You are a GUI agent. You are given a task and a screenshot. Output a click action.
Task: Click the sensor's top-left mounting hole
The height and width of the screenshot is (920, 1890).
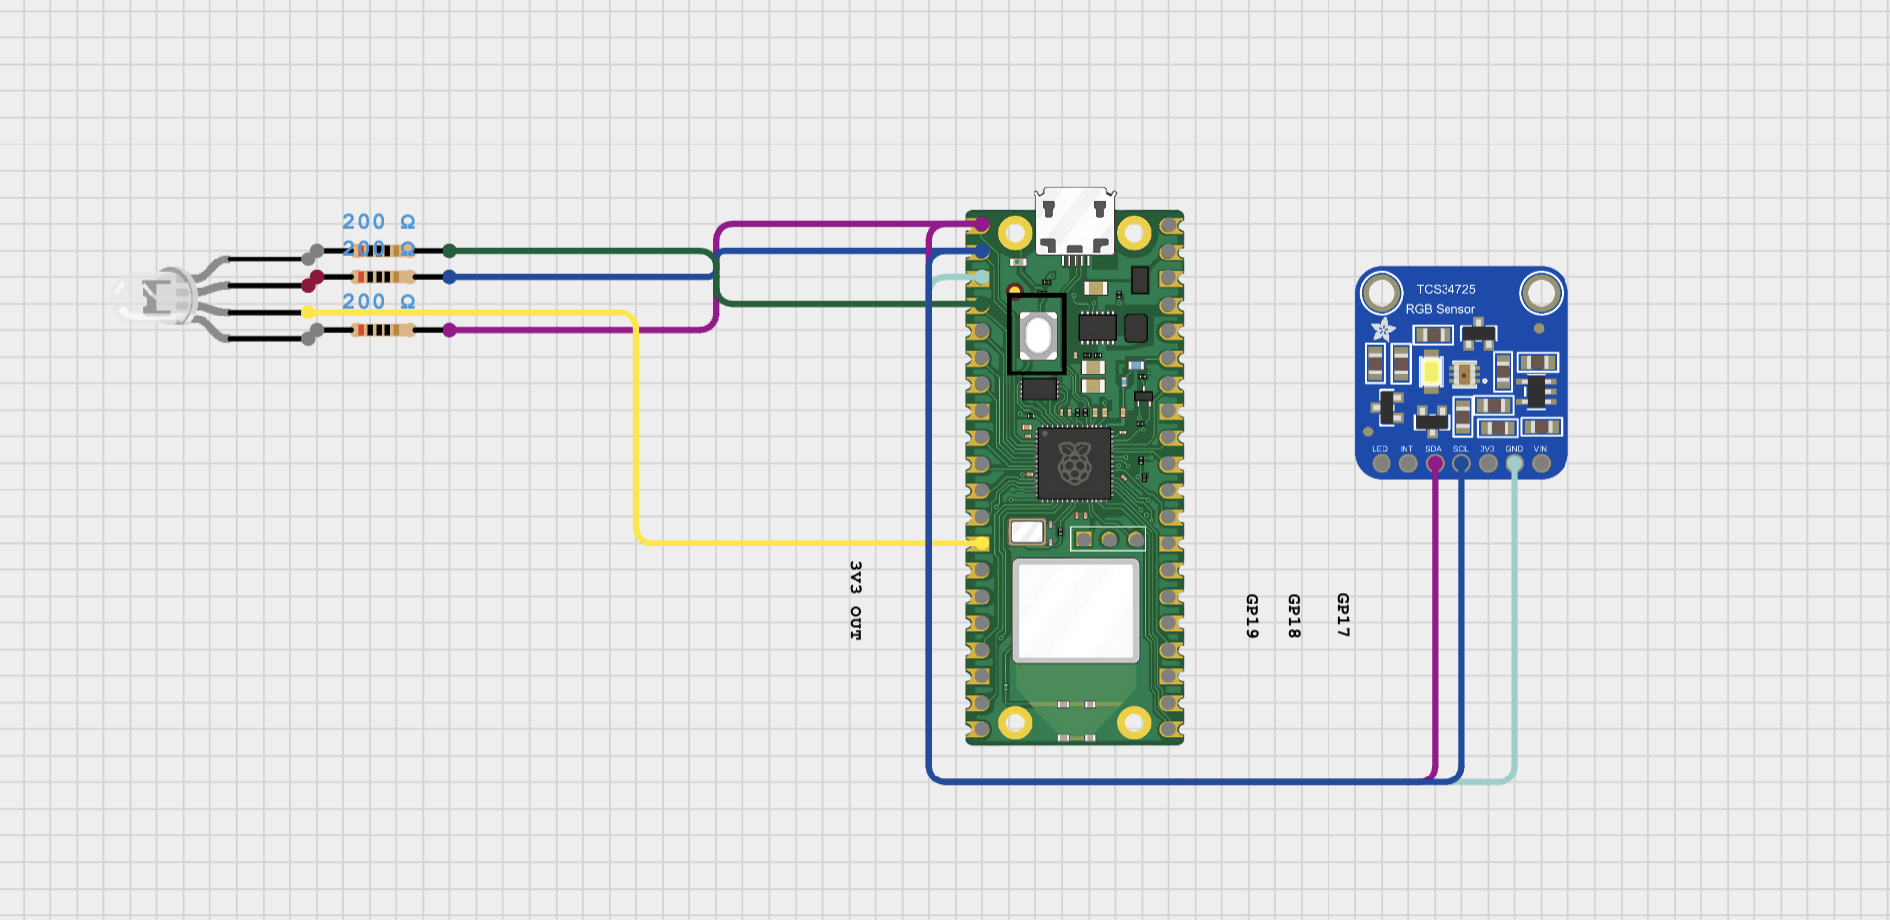pyautogui.click(x=1382, y=293)
